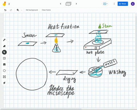This screenshot has height=110, width=137.
Task: Click Clear frame
Action: point(46,10)
